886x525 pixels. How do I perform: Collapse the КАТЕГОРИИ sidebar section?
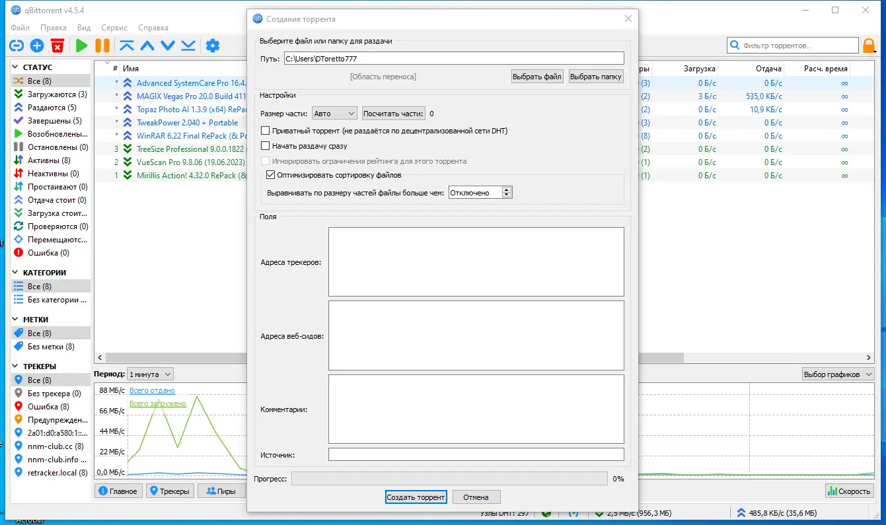pyautogui.click(x=15, y=273)
